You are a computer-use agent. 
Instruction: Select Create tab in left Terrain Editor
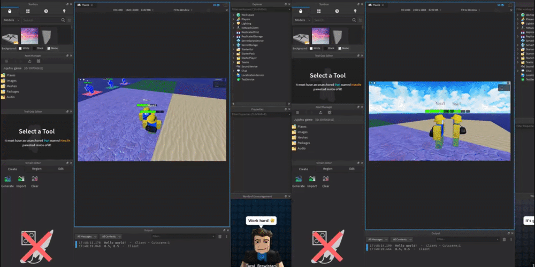13,169
